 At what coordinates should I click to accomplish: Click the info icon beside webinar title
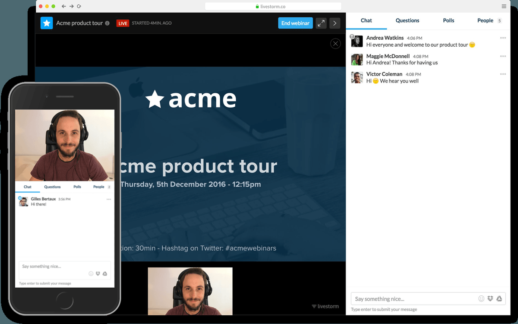tap(107, 23)
